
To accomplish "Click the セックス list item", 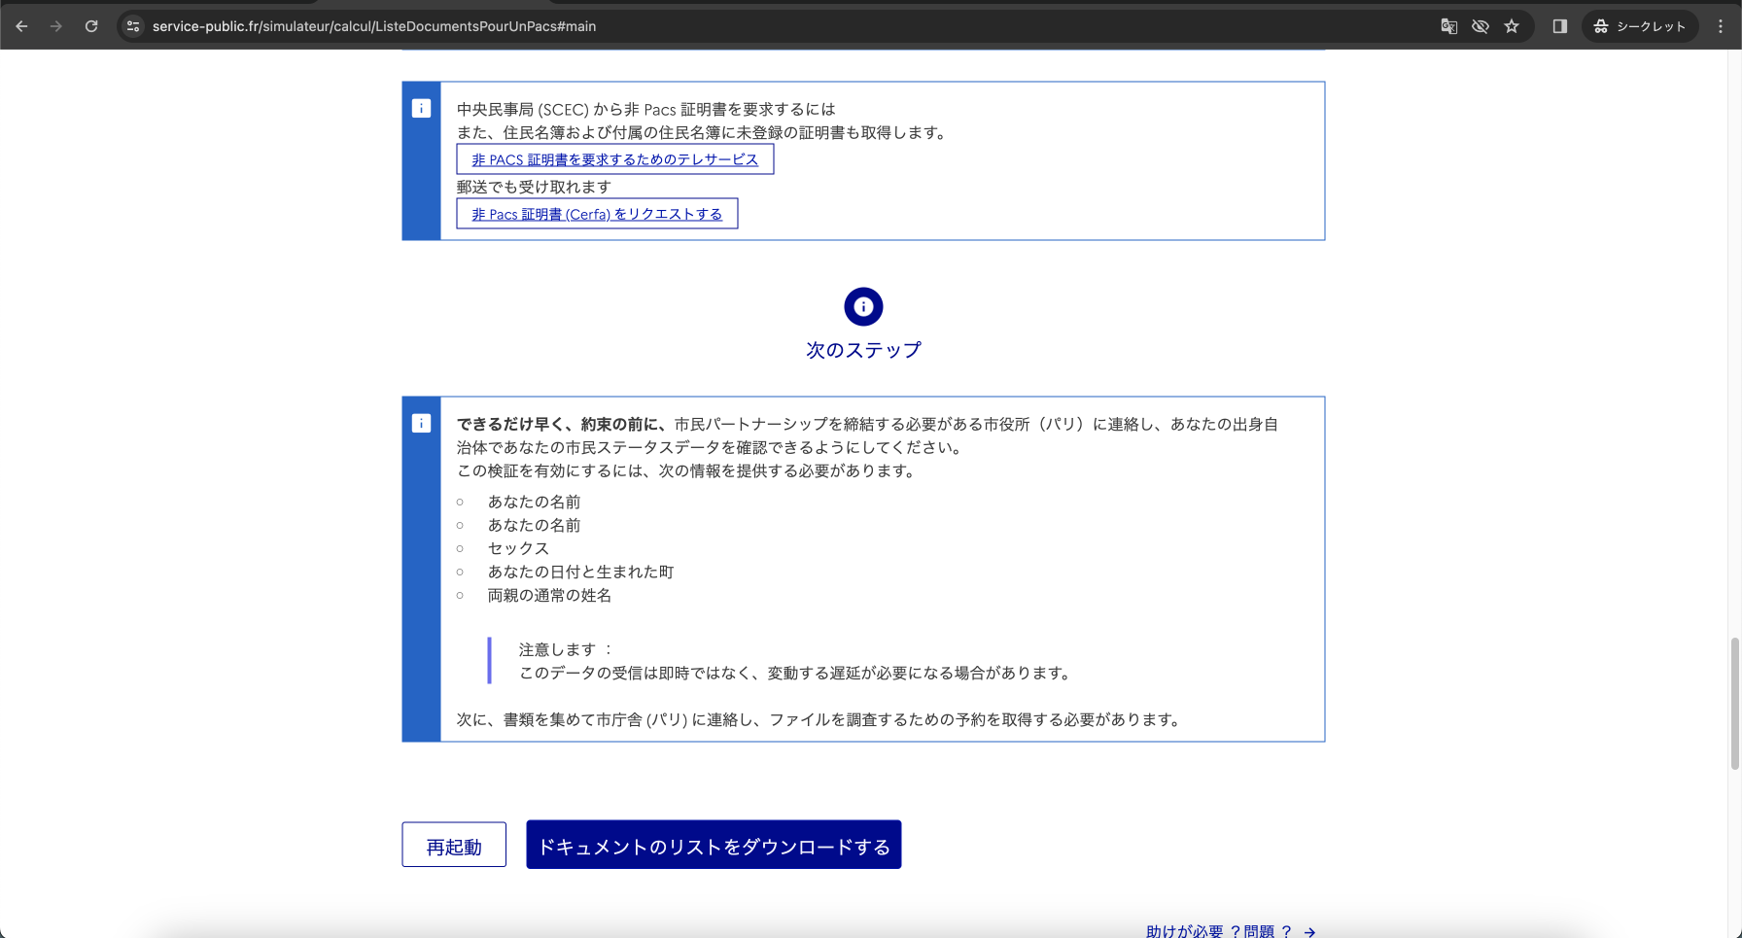I will tap(518, 548).
